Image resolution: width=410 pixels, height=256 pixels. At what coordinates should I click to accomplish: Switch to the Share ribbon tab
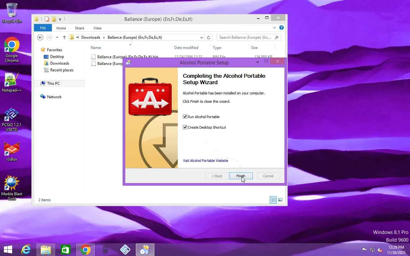coord(79,28)
